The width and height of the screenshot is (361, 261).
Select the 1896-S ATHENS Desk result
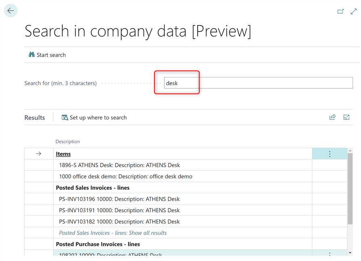pos(119,165)
